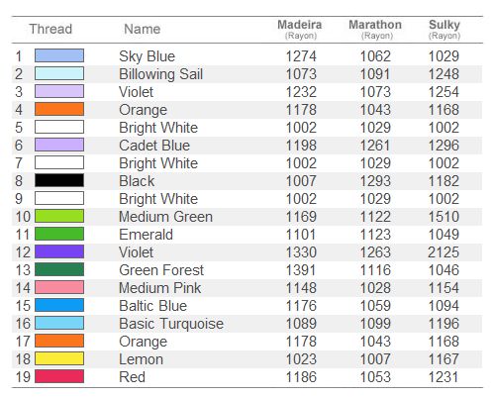Click the Name column header
Screen dimensions: 495x398
coord(143,29)
